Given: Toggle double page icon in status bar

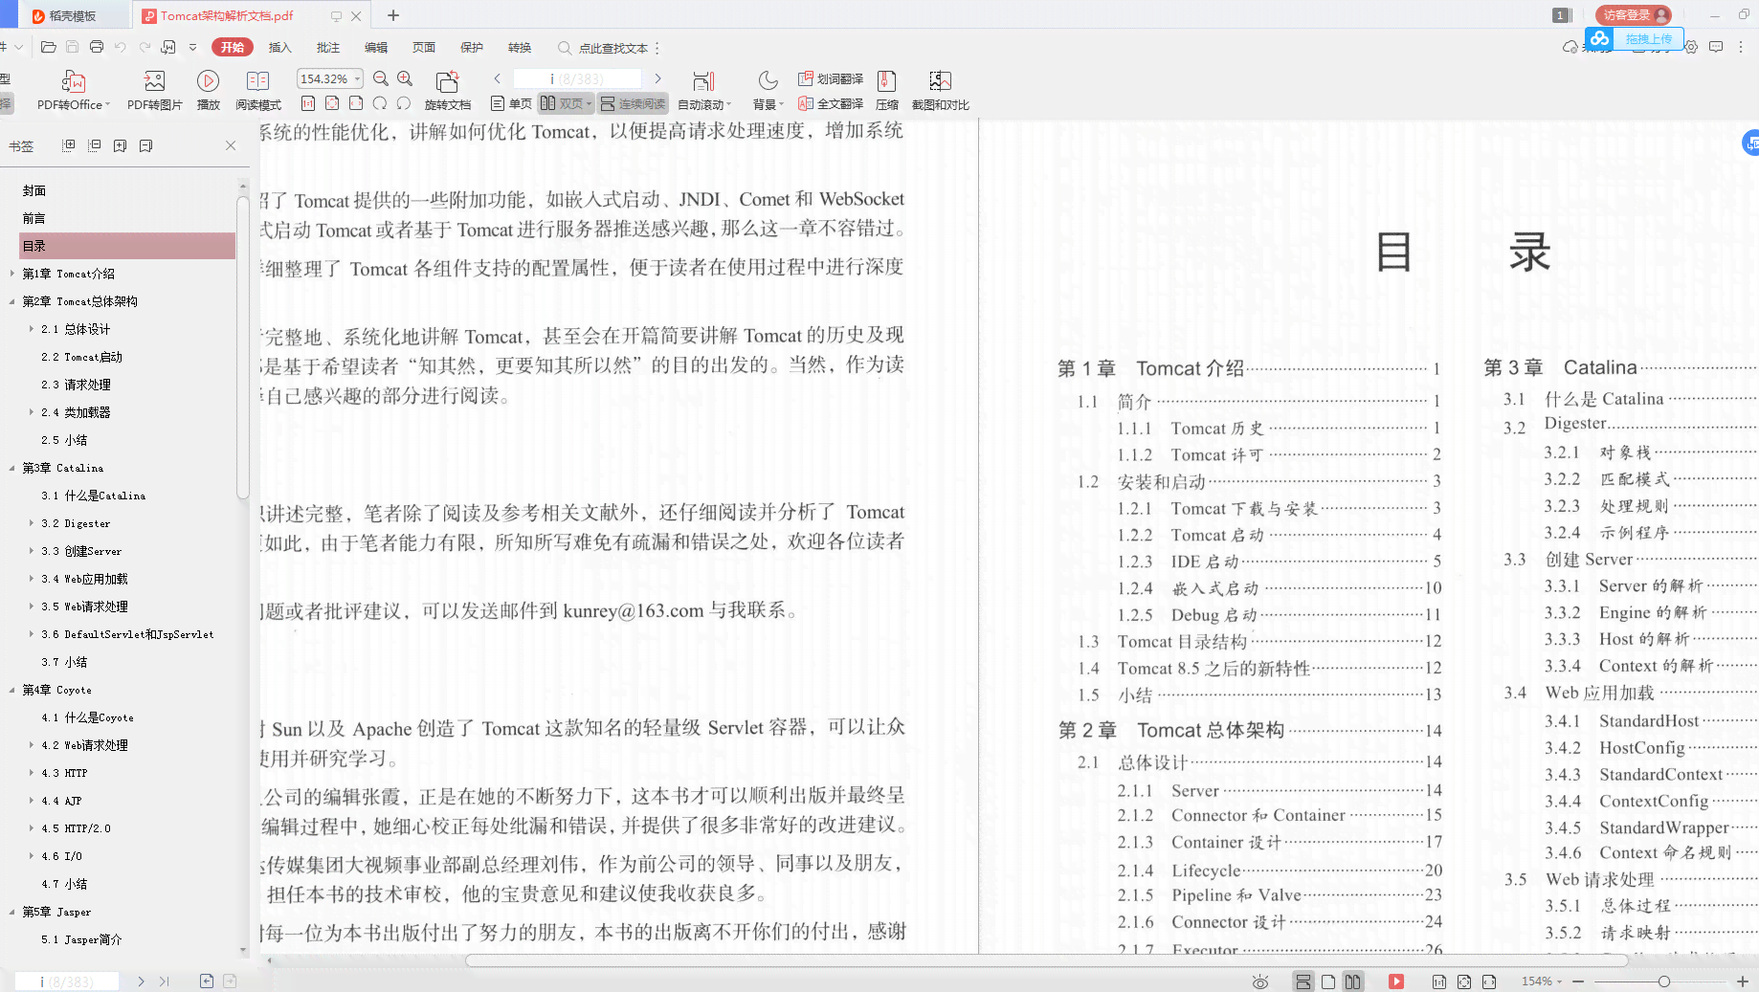Looking at the screenshot, I should (x=1352, y=981).
